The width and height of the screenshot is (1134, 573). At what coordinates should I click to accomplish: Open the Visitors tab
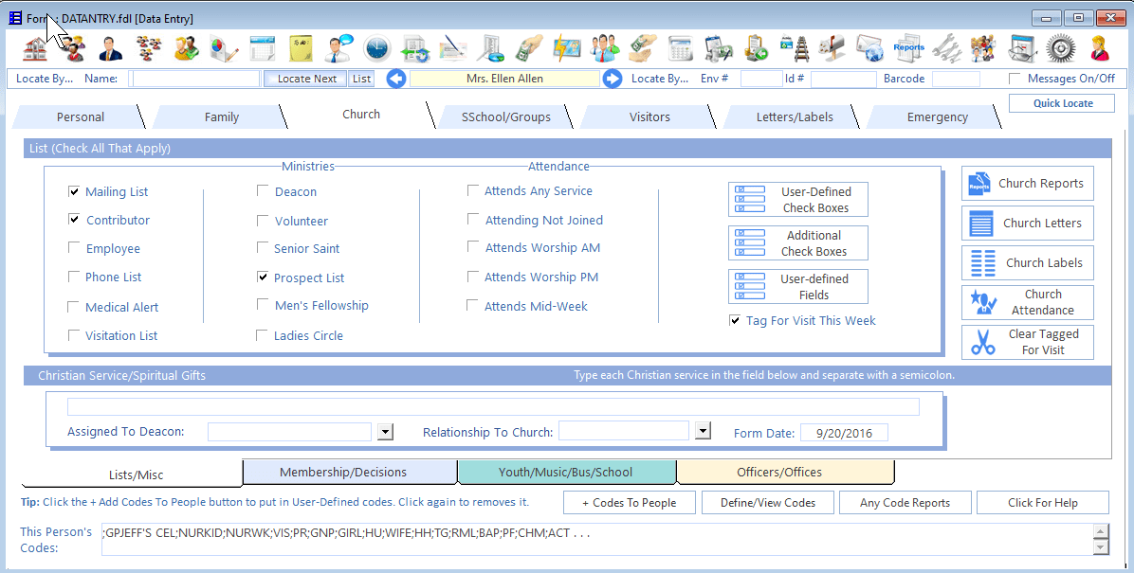pyautogui.click(x=649, y=117)
